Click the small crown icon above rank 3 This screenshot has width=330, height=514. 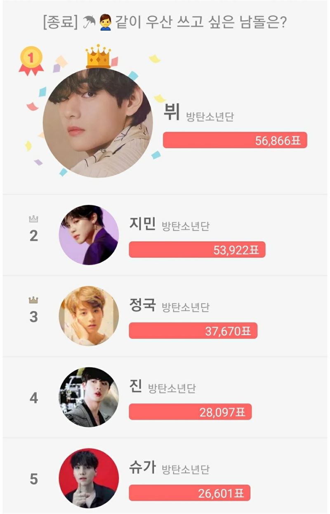point(33,300)
